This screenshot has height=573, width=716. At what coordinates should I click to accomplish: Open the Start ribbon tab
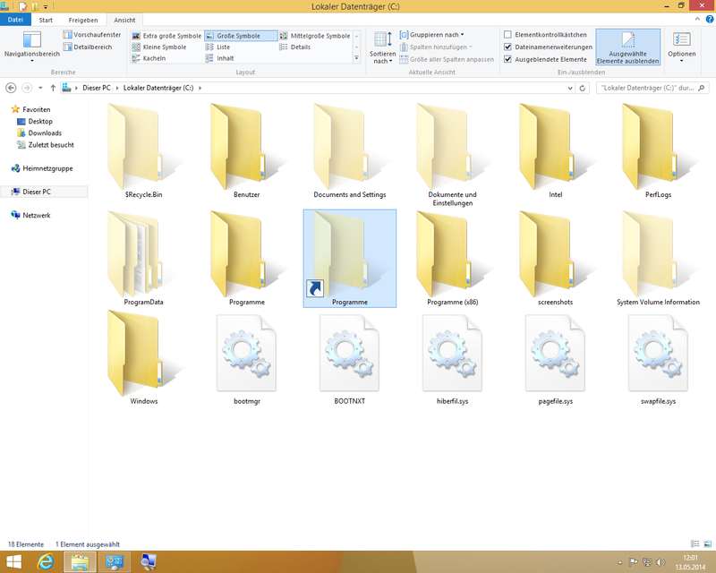pos(46,20)
